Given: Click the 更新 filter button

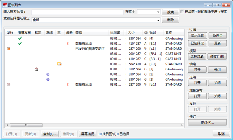Looking at the screenshot, I should click(218, 43).
